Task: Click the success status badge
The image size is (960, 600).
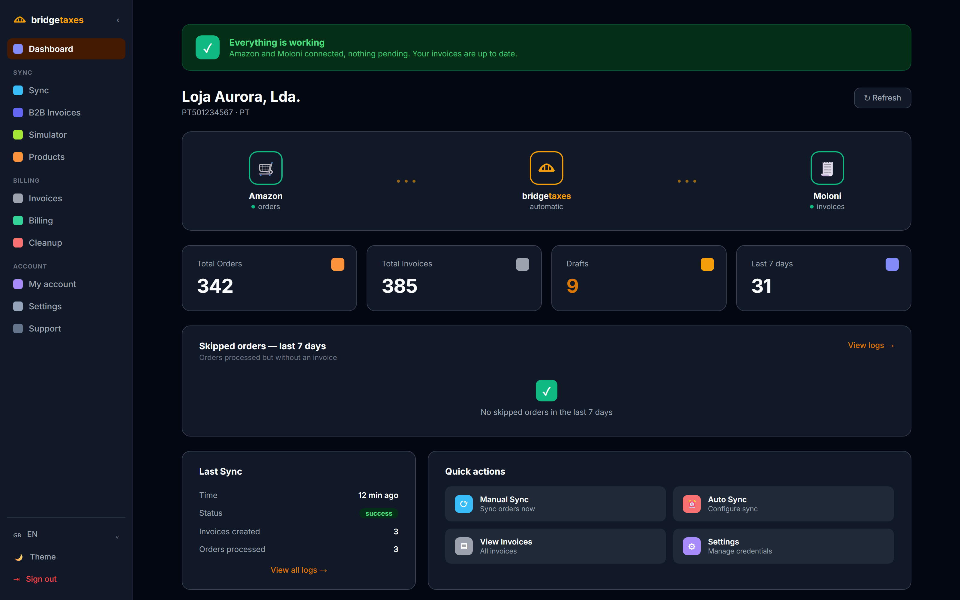Action: point(378,514)
